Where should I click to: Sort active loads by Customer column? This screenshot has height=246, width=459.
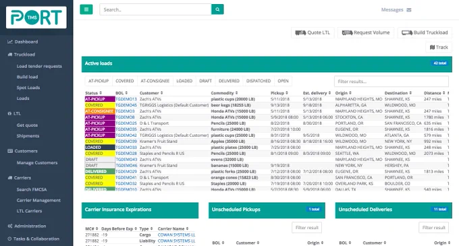click(151, 93)
